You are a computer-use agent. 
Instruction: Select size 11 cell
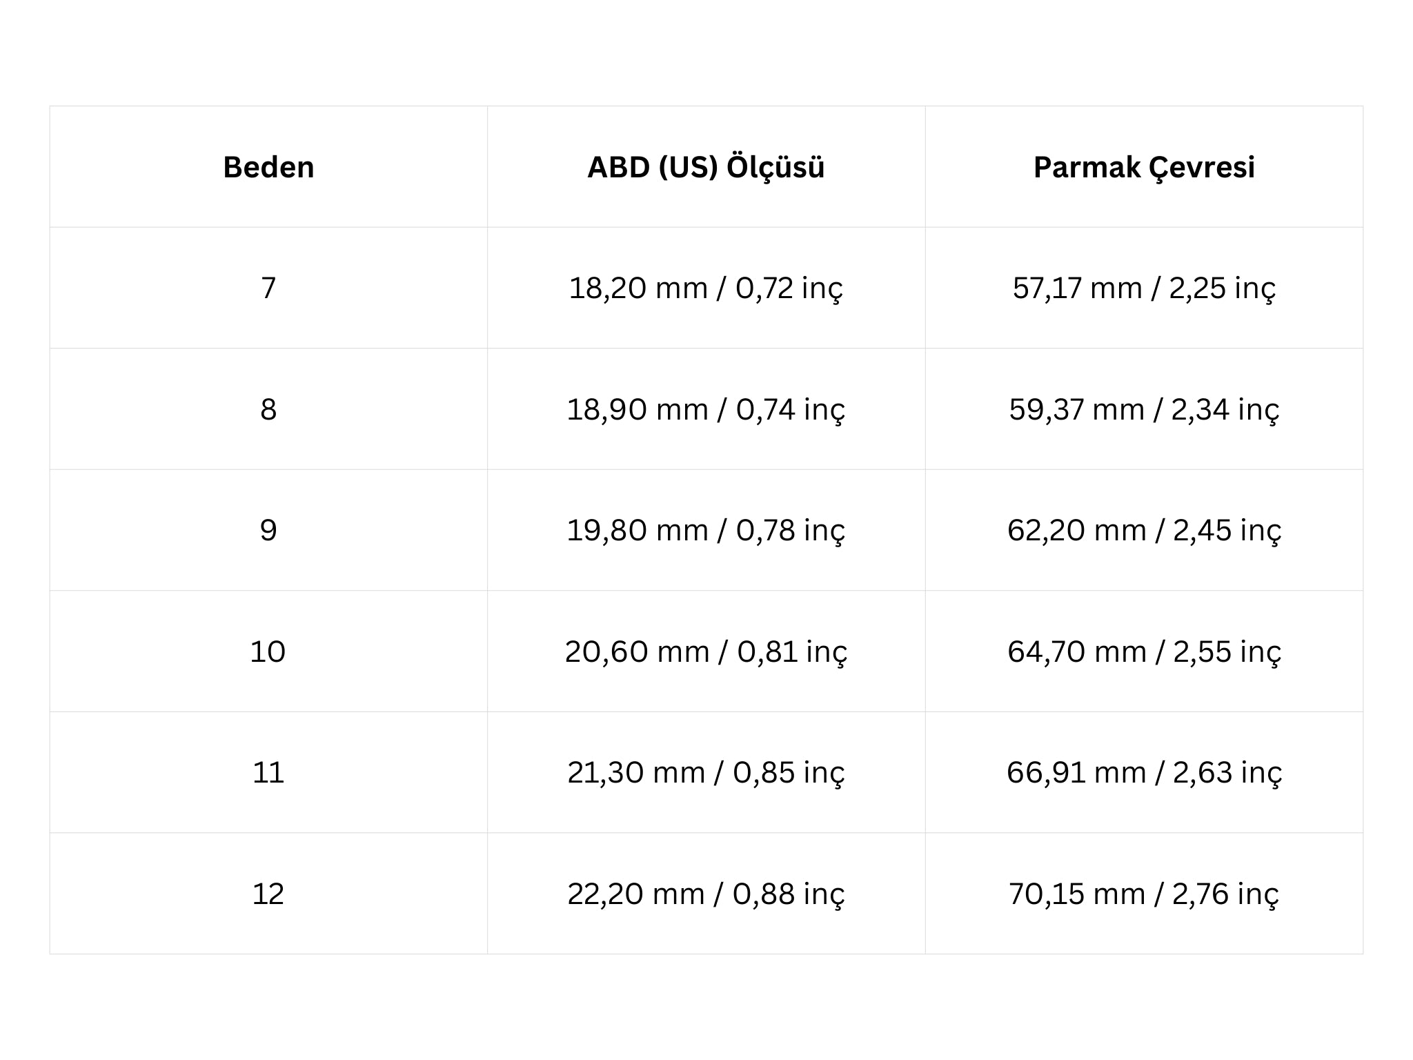click(268, 773)
